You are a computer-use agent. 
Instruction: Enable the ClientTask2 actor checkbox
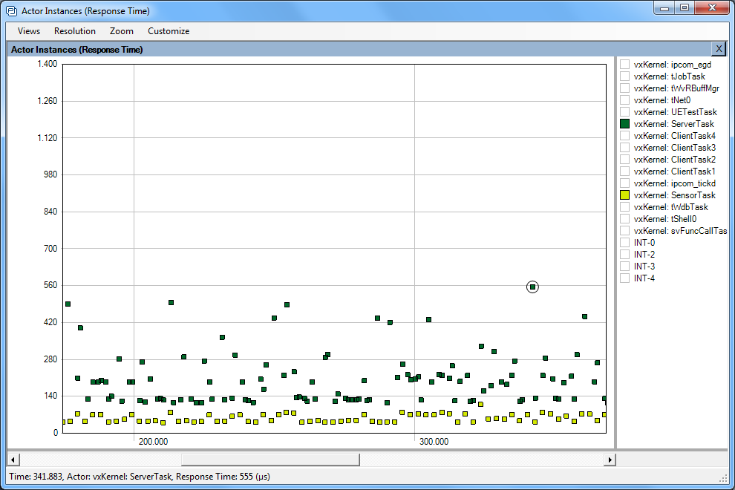click(624, 160)
